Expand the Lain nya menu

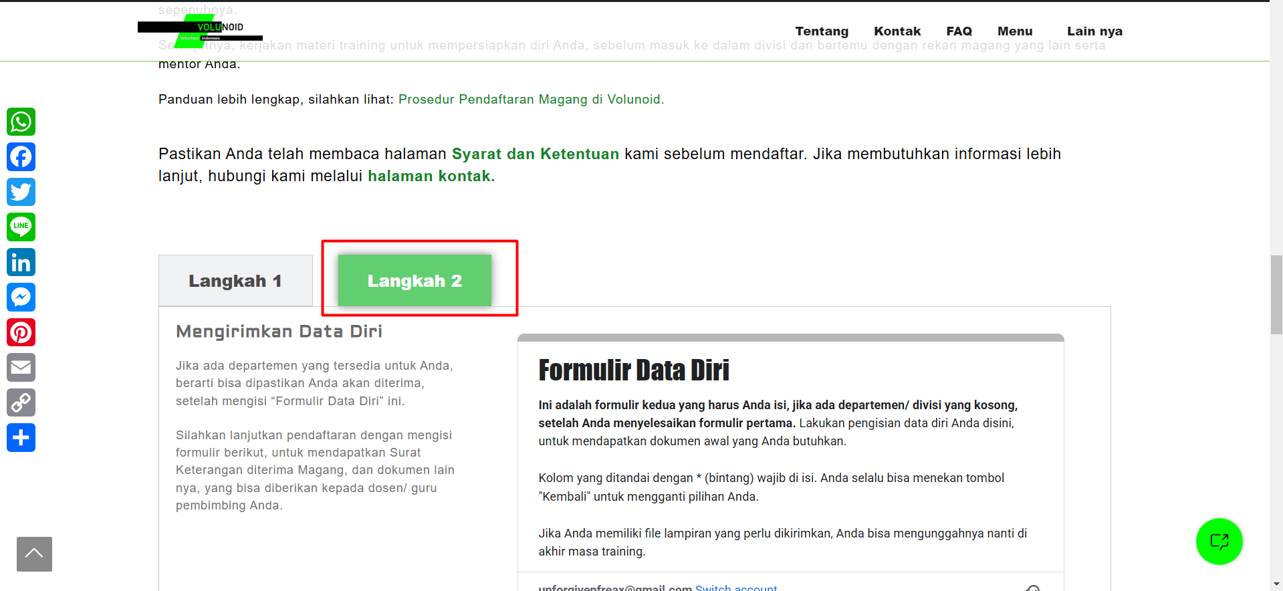1094,31
